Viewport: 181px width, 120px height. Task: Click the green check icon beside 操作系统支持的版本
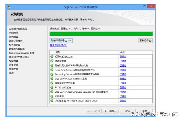[52, 83]
